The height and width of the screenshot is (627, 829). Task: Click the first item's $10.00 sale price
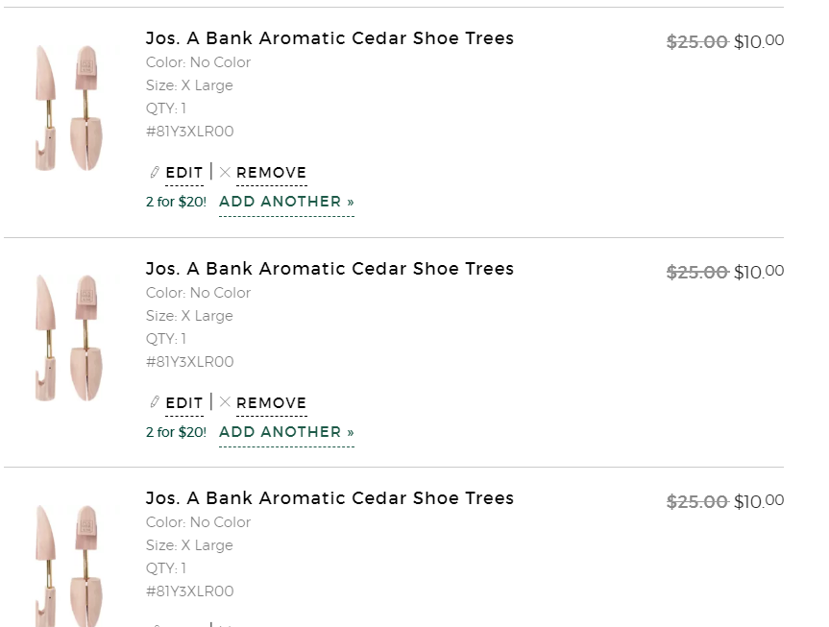pyautogui.click(x=759, y=41)
